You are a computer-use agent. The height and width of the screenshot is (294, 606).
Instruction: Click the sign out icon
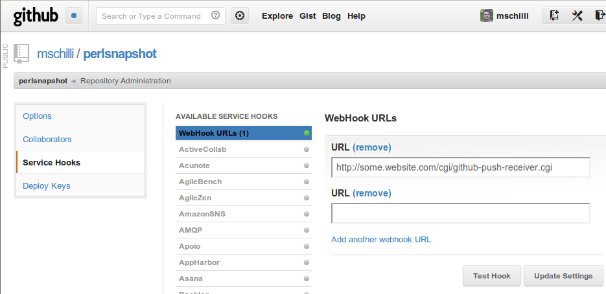pyautogui.click(x=600, y=16)
